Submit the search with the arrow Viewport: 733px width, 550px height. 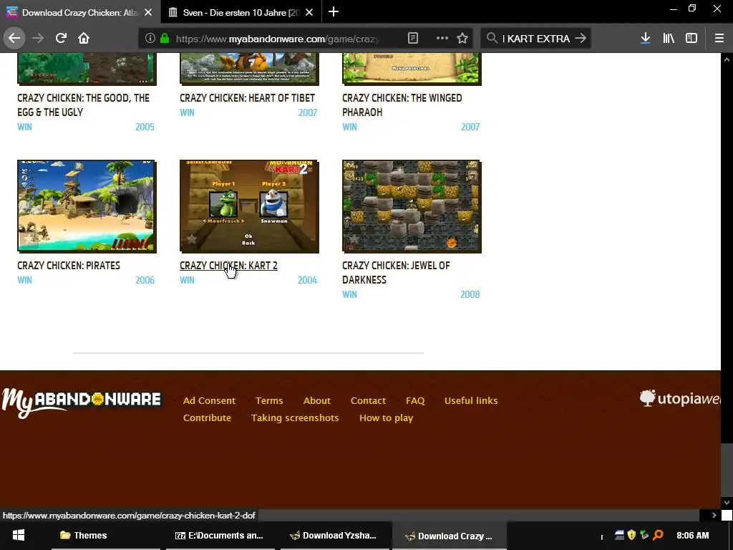(x=581, y=39)
